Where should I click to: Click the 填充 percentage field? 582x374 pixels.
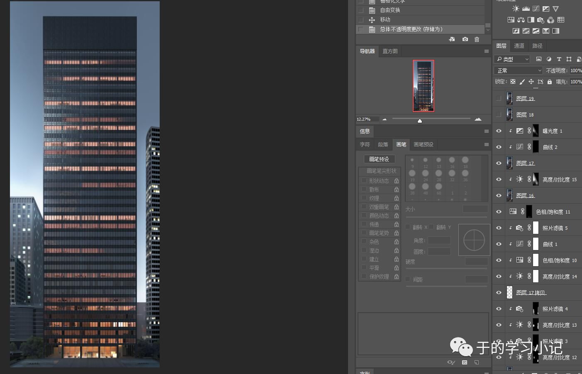point(575,82)
